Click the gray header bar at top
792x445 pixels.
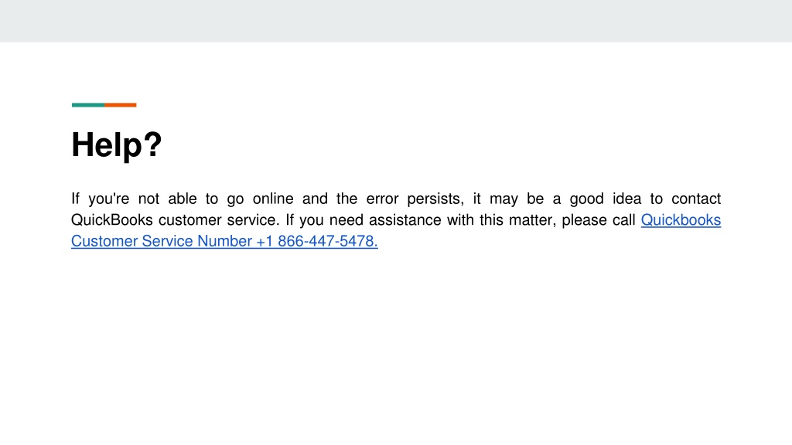(x=396, y=21)
